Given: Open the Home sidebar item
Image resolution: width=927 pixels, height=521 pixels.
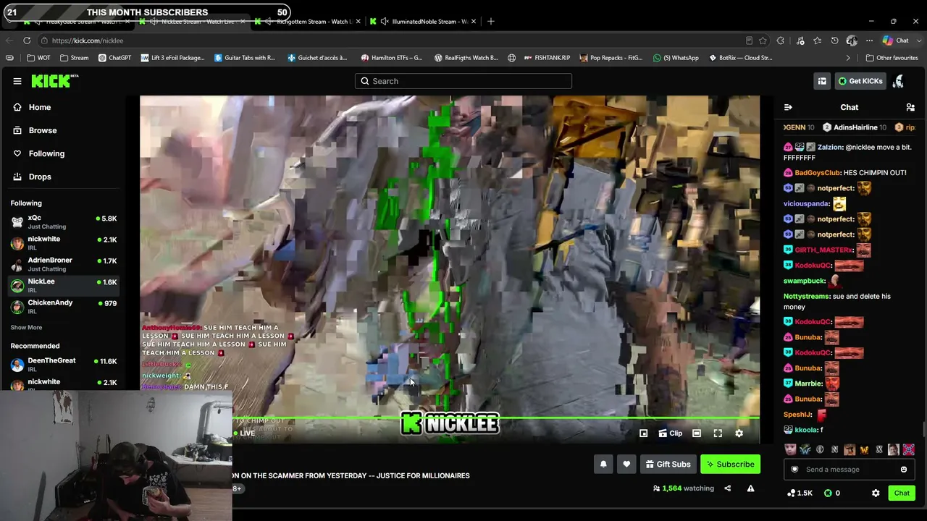Looking at the screenshot, I should (x=40, y=107).
